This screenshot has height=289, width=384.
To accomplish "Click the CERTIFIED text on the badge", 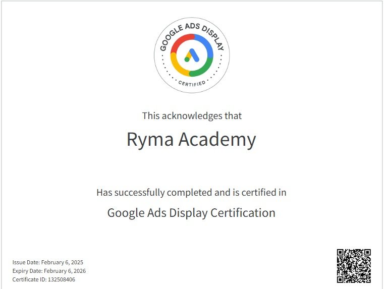I will click(192, 83).
